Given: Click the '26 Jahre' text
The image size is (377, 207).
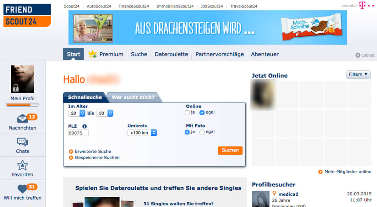Looking at the screenshot, I should pos(281,200).
